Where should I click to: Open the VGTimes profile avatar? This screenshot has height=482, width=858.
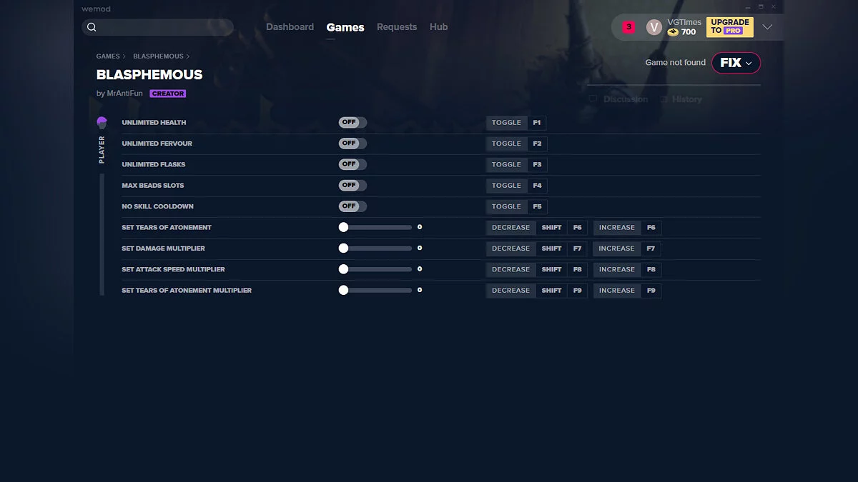654,26
